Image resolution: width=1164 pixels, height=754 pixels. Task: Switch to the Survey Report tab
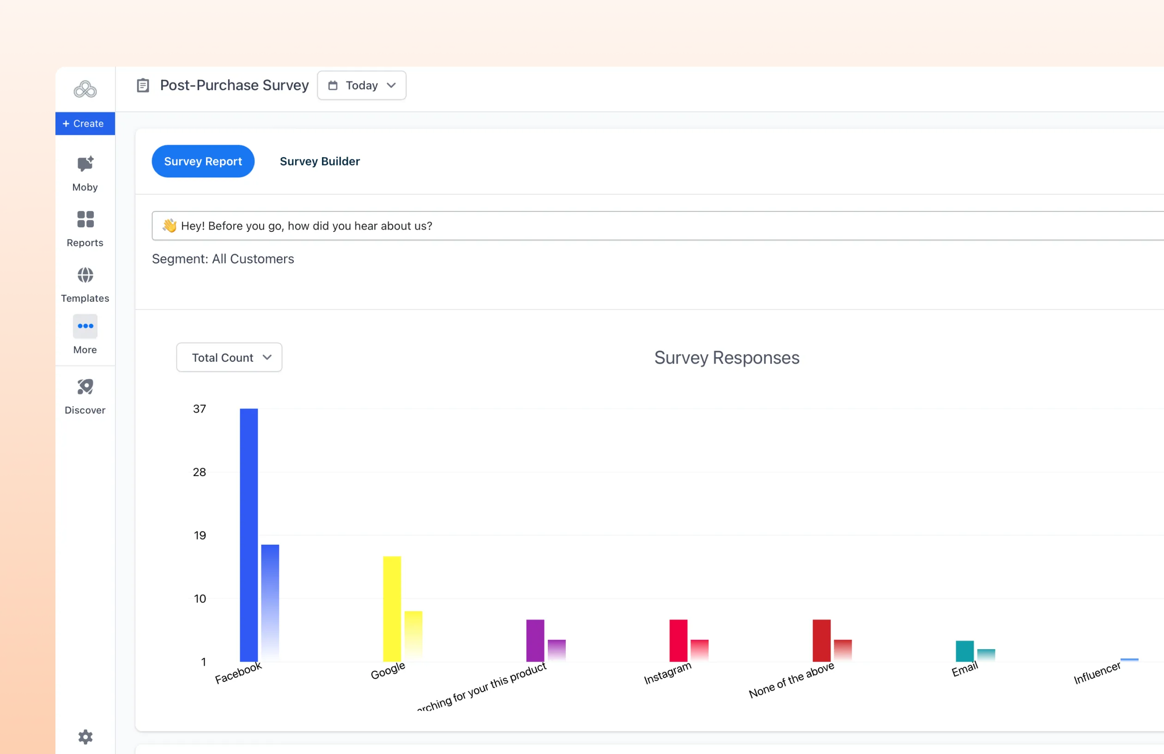pos(203,161)
